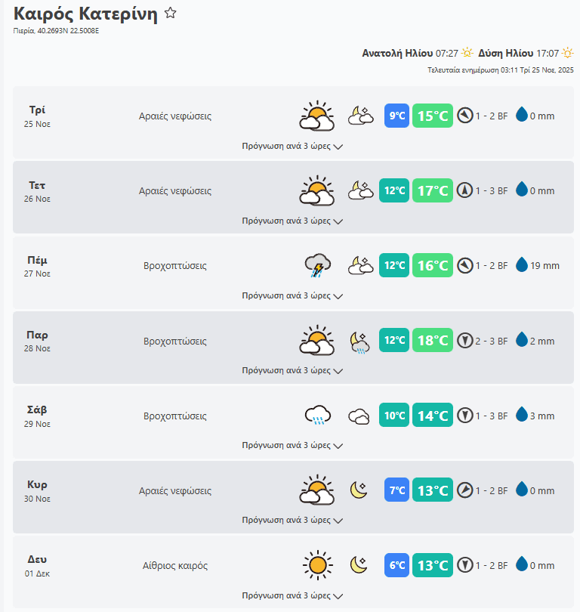Click the favorite star next to Καιρός Κατερίνη
The image size is (580, 612).
pyautogui.click(x=171, y=13)
